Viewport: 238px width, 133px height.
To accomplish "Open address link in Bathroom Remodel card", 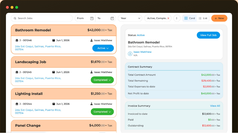I will 38,48.
